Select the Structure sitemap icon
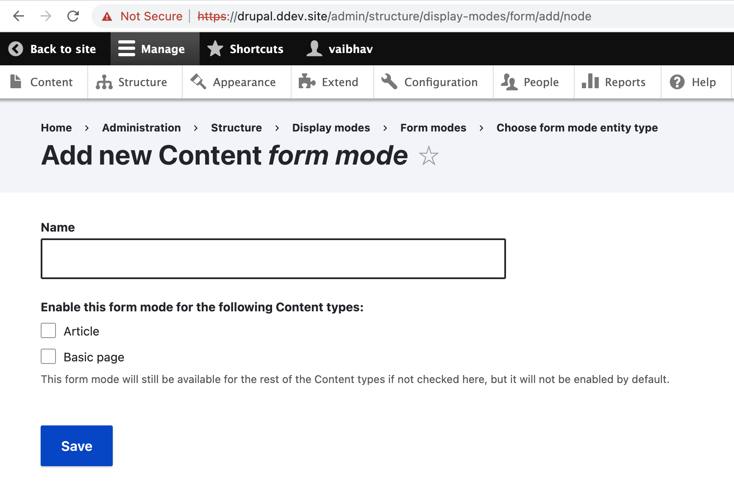This screenshot has width=734, height=481. pyautogui.click(x=103, y=82)
